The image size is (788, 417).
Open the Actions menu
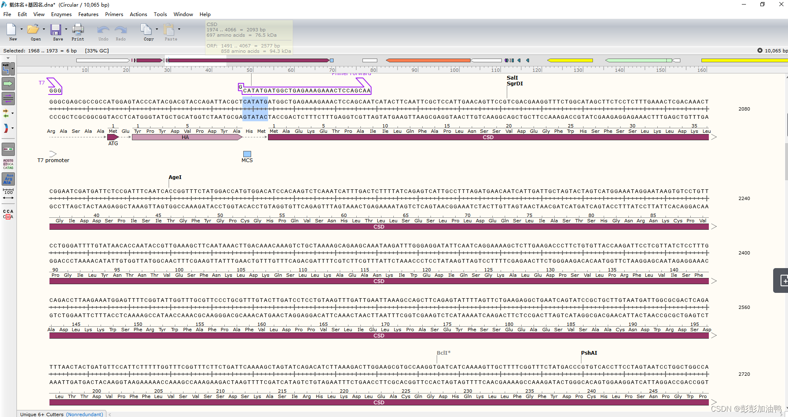point(139,14)
